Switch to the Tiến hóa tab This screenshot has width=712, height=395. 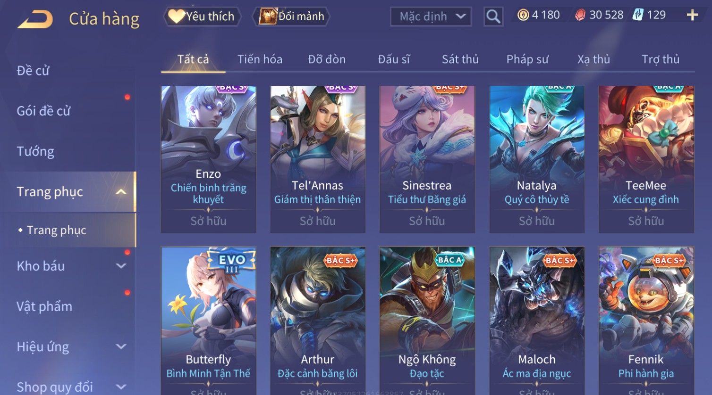point(260,59)
